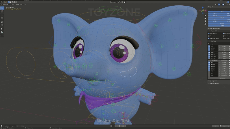Screen dimensions: 230x129
Task: Collapse the Display Options subpanel
Action: click(x=210, y=31)
